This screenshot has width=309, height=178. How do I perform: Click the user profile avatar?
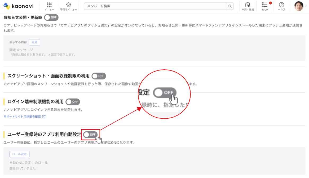(299, 6)
